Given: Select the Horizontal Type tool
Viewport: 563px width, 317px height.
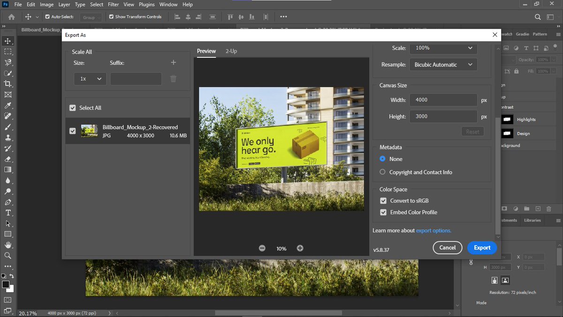Looking at the screenshot, I should click(8, 212).
